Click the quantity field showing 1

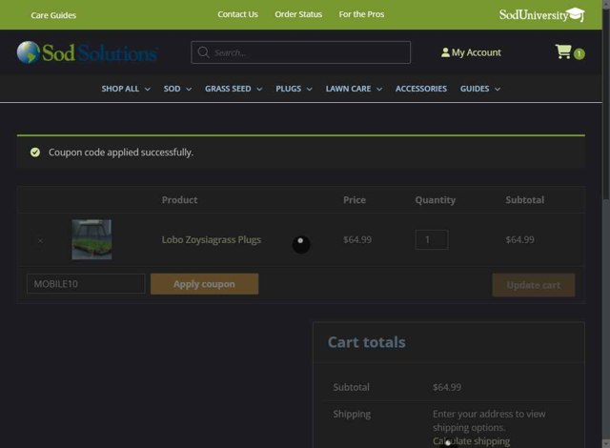(432, 240)
